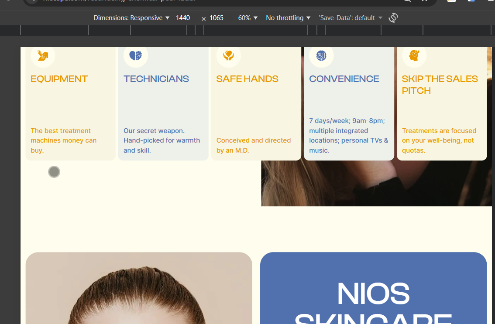Click the Technicians heart-brain icon

pyautogui.click(x=135, y=55)
